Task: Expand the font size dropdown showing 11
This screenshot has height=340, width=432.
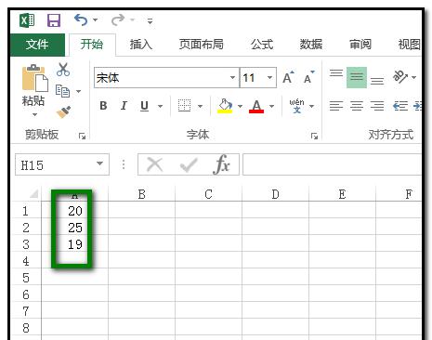Action: 269,77
